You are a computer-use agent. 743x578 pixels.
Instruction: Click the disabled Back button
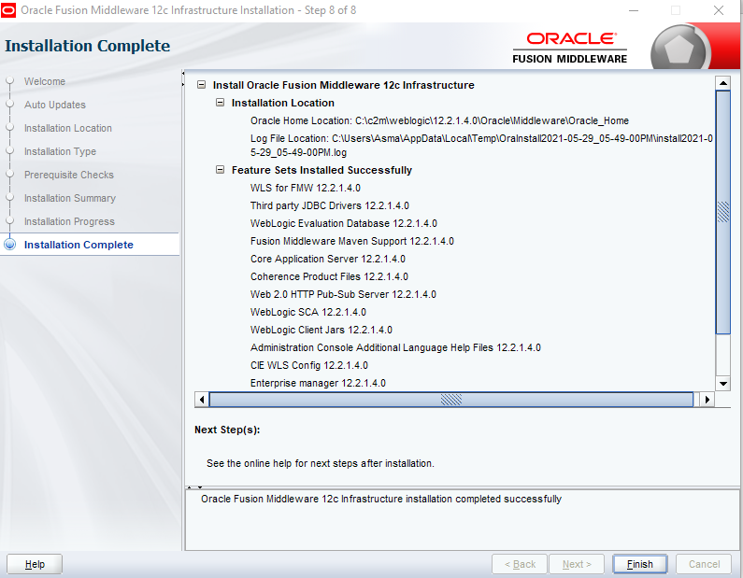point(520,564)
